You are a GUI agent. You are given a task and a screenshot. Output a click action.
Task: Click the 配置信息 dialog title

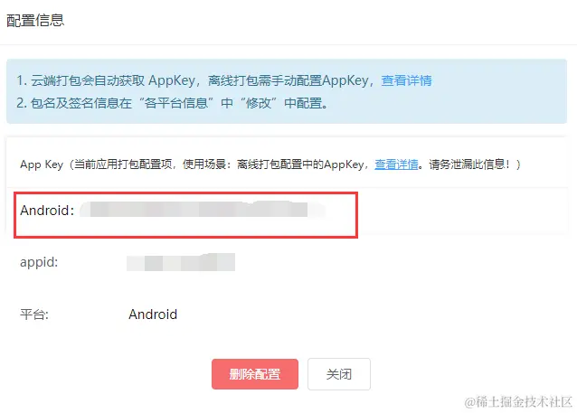(35, 20)
